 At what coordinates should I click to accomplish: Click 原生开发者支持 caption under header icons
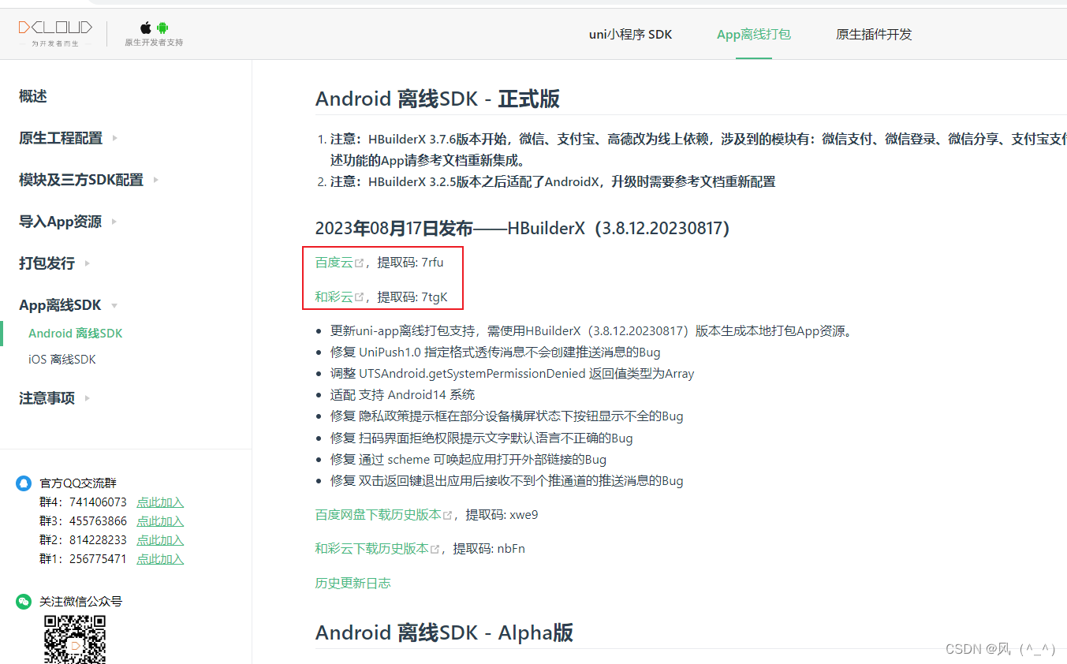154,43
